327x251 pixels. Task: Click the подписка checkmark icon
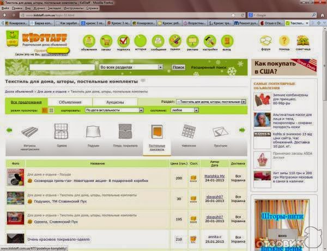pyautogui.click(x=124, y=41)
